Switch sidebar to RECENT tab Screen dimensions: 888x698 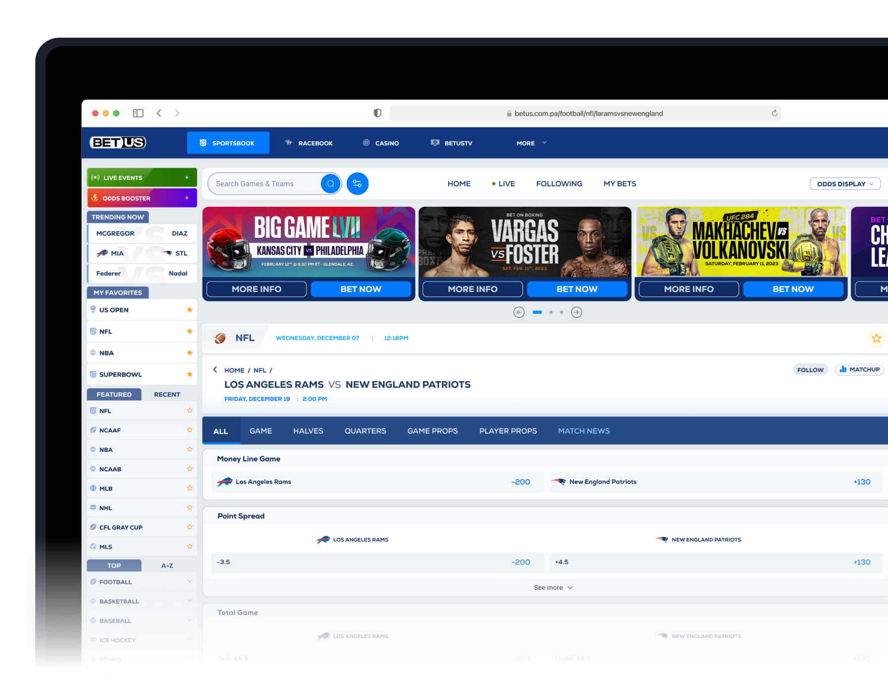coord(167,395)
